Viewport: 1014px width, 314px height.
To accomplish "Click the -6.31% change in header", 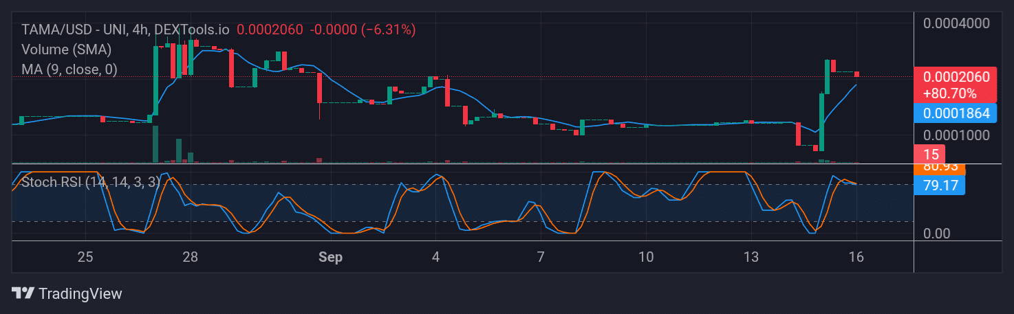I will (389, 30).
